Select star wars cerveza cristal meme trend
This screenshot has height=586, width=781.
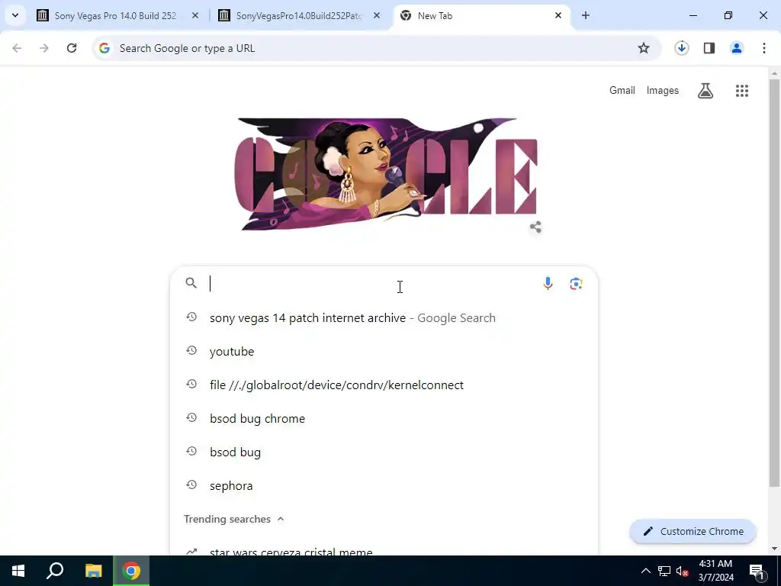coord(384,548)
